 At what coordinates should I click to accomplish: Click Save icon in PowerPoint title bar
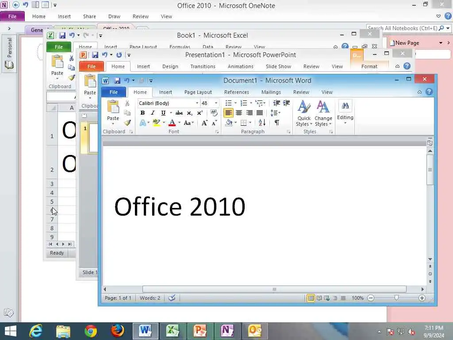pyautogui.click(x=95, y=55)
